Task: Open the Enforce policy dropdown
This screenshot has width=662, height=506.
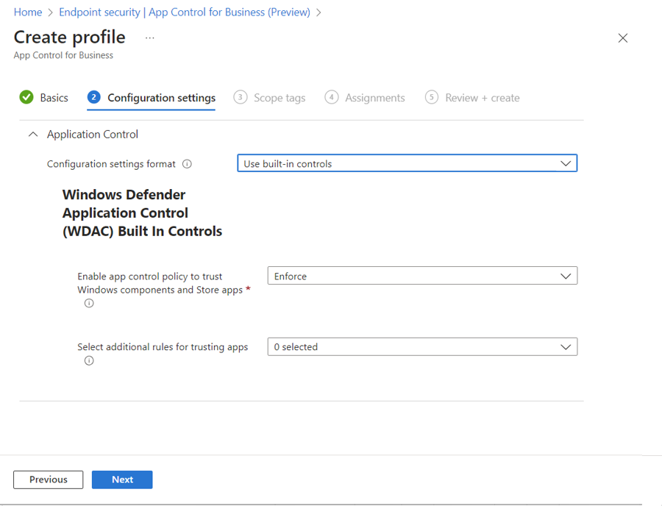Action: [422, 276]
